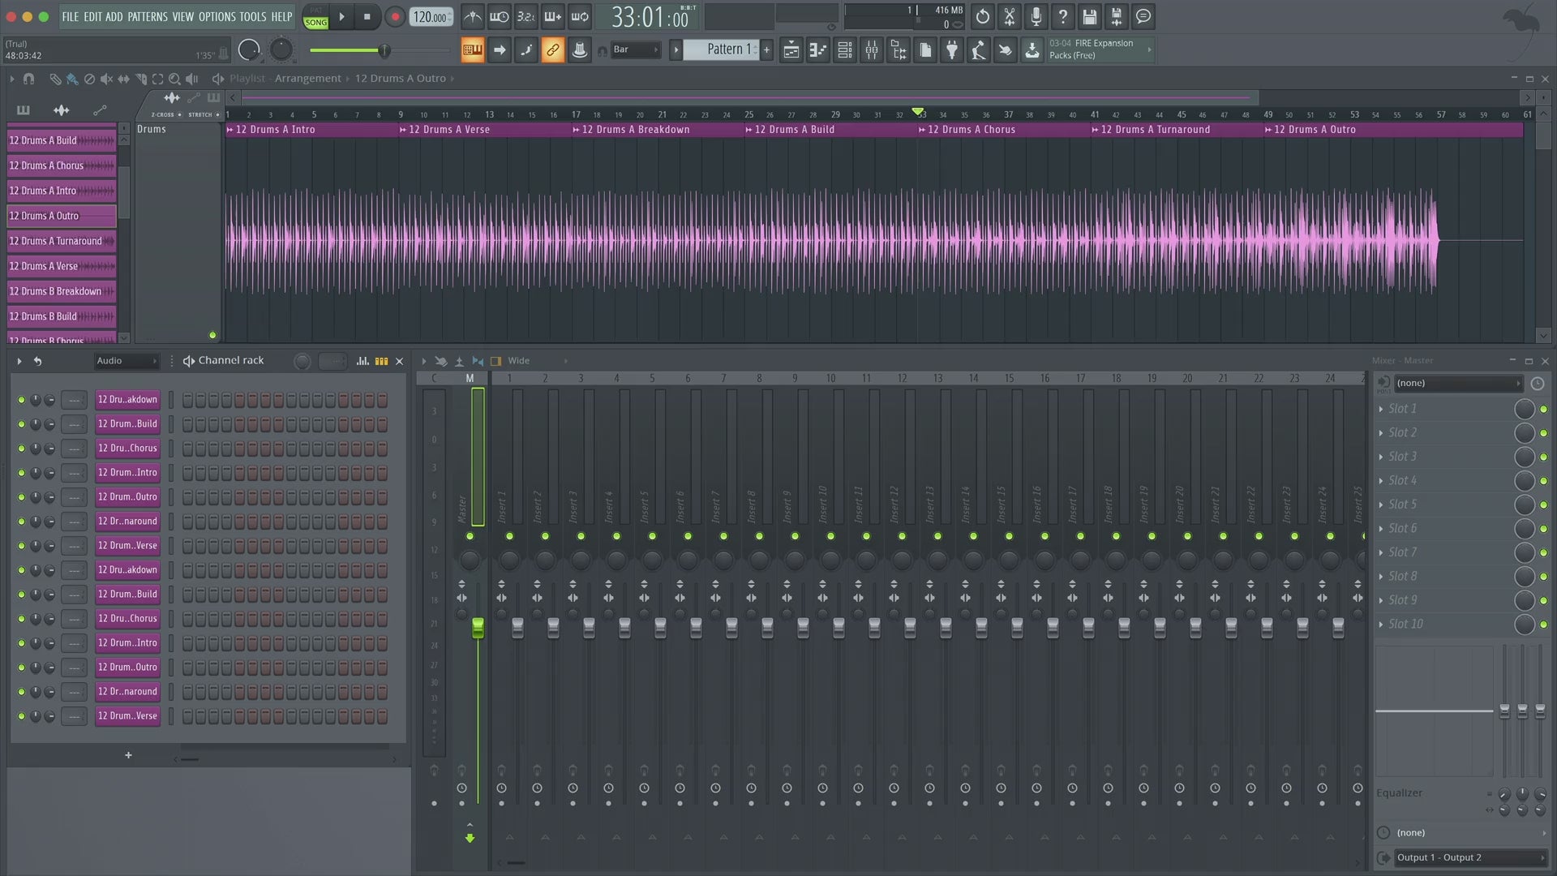
Task: Open the Bar snap dropdown
Action: point(636,49)
